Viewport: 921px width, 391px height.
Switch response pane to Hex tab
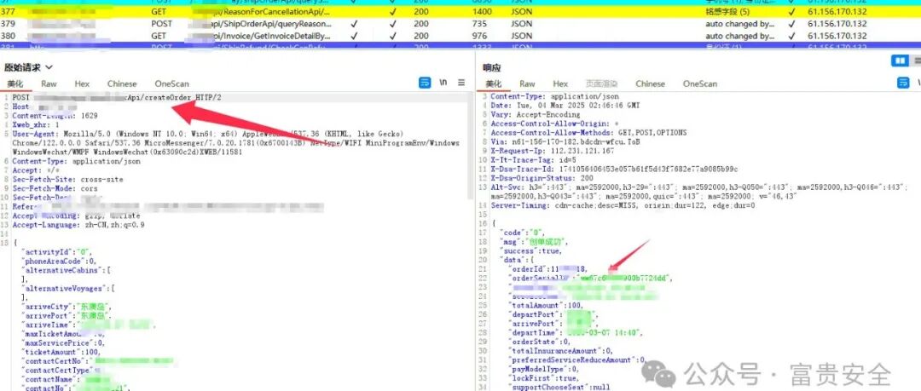pyautogui.click(x=560, y=83)
